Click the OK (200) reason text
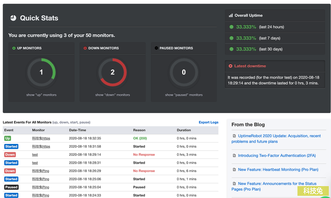The height and width of the screenshot is (198, 331). click(x=140, y=138)
